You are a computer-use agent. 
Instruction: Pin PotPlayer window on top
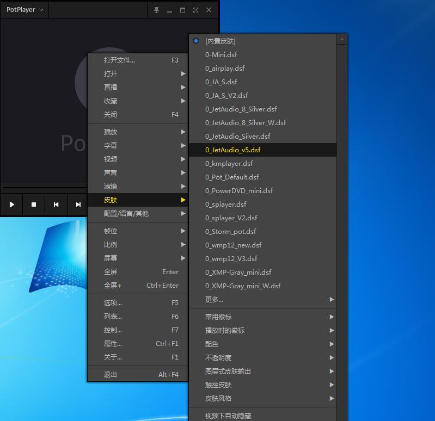pyautogui.click(x=156, y=10)
